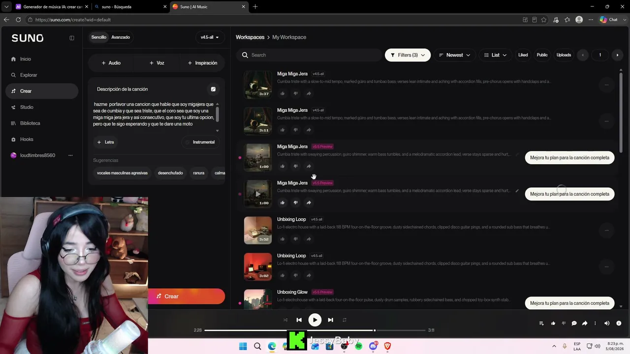Open the Windows Start menu
This screenshot has width=630, height=354.
(243, 346)
